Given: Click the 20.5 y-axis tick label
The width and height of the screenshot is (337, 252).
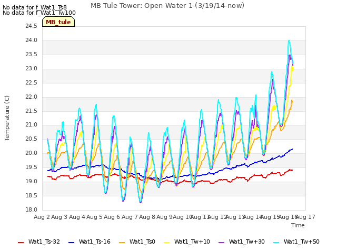Looking at the screenshot, I should 32,139.
